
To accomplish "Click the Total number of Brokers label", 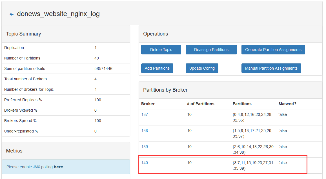I will click(x=25, y=79).
